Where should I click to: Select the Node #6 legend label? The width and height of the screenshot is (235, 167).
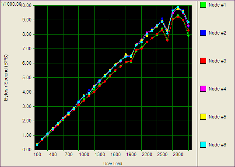217,145
